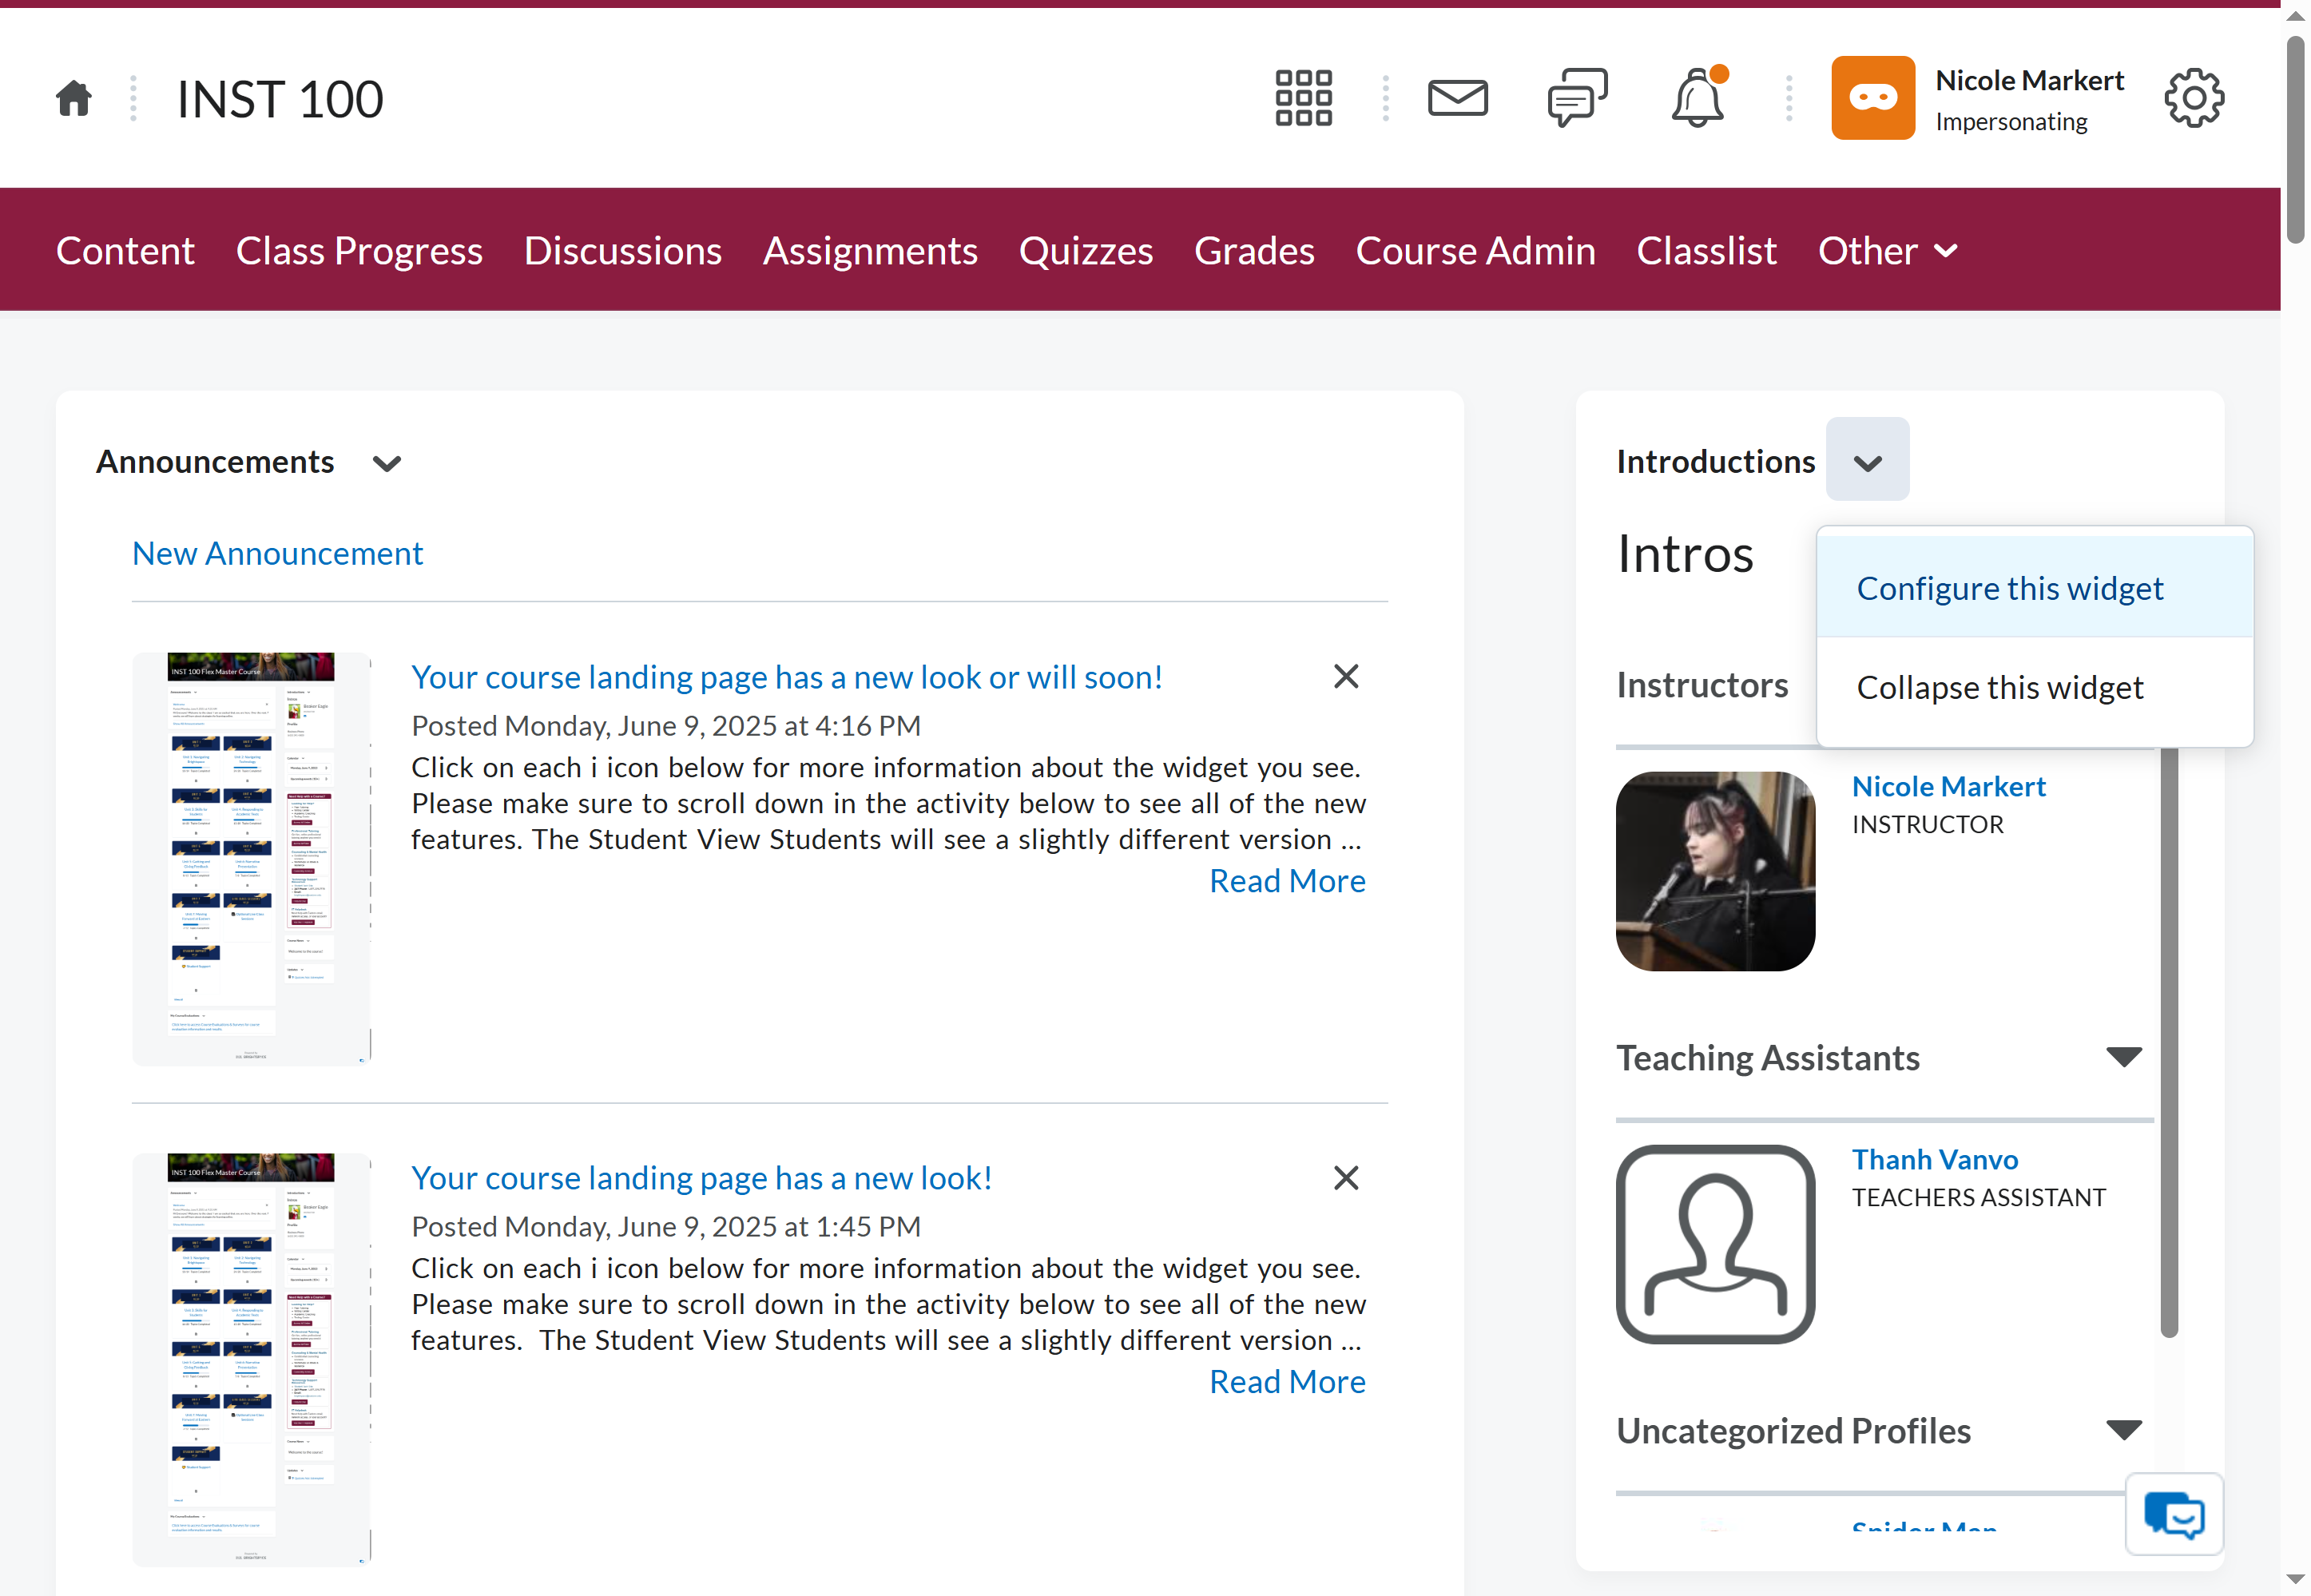The width and height of the screenshot is (2311, 1596).
Task: Go to the home page icon
Action: pos(74,98)
